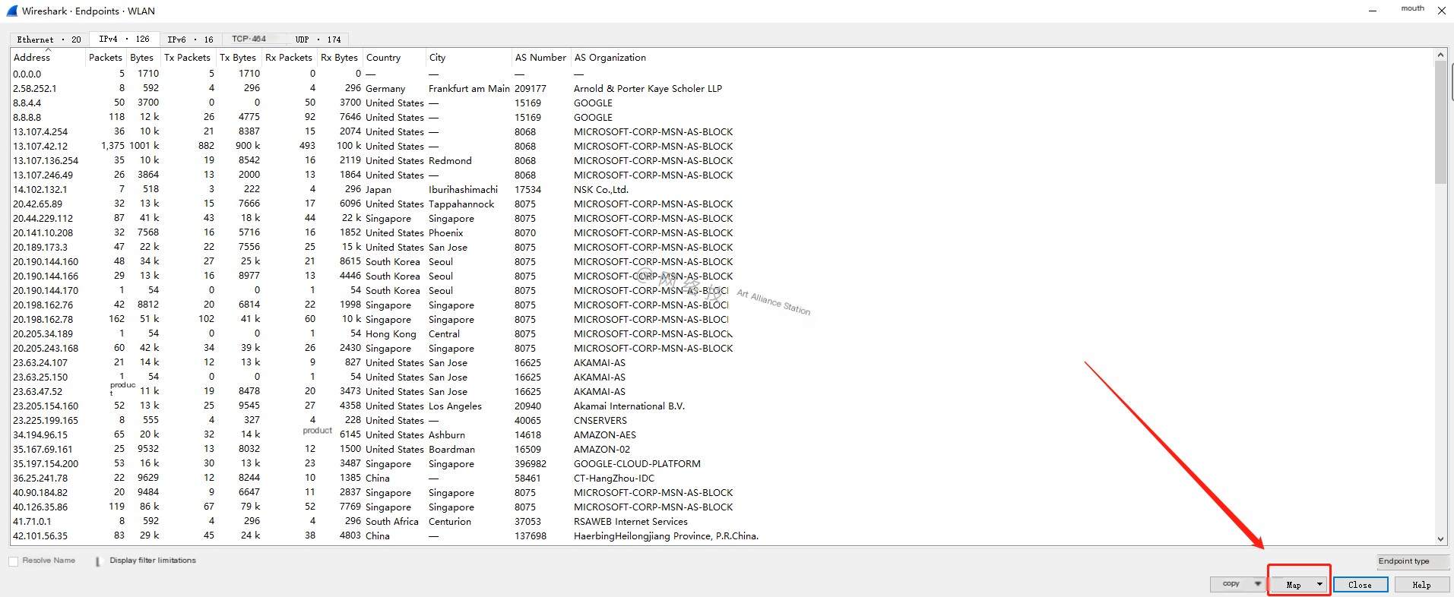This screenshot has height=597, width=1454.
Task: Toggle the Resolve Name checkbox
Action: [x=13, y=561]
